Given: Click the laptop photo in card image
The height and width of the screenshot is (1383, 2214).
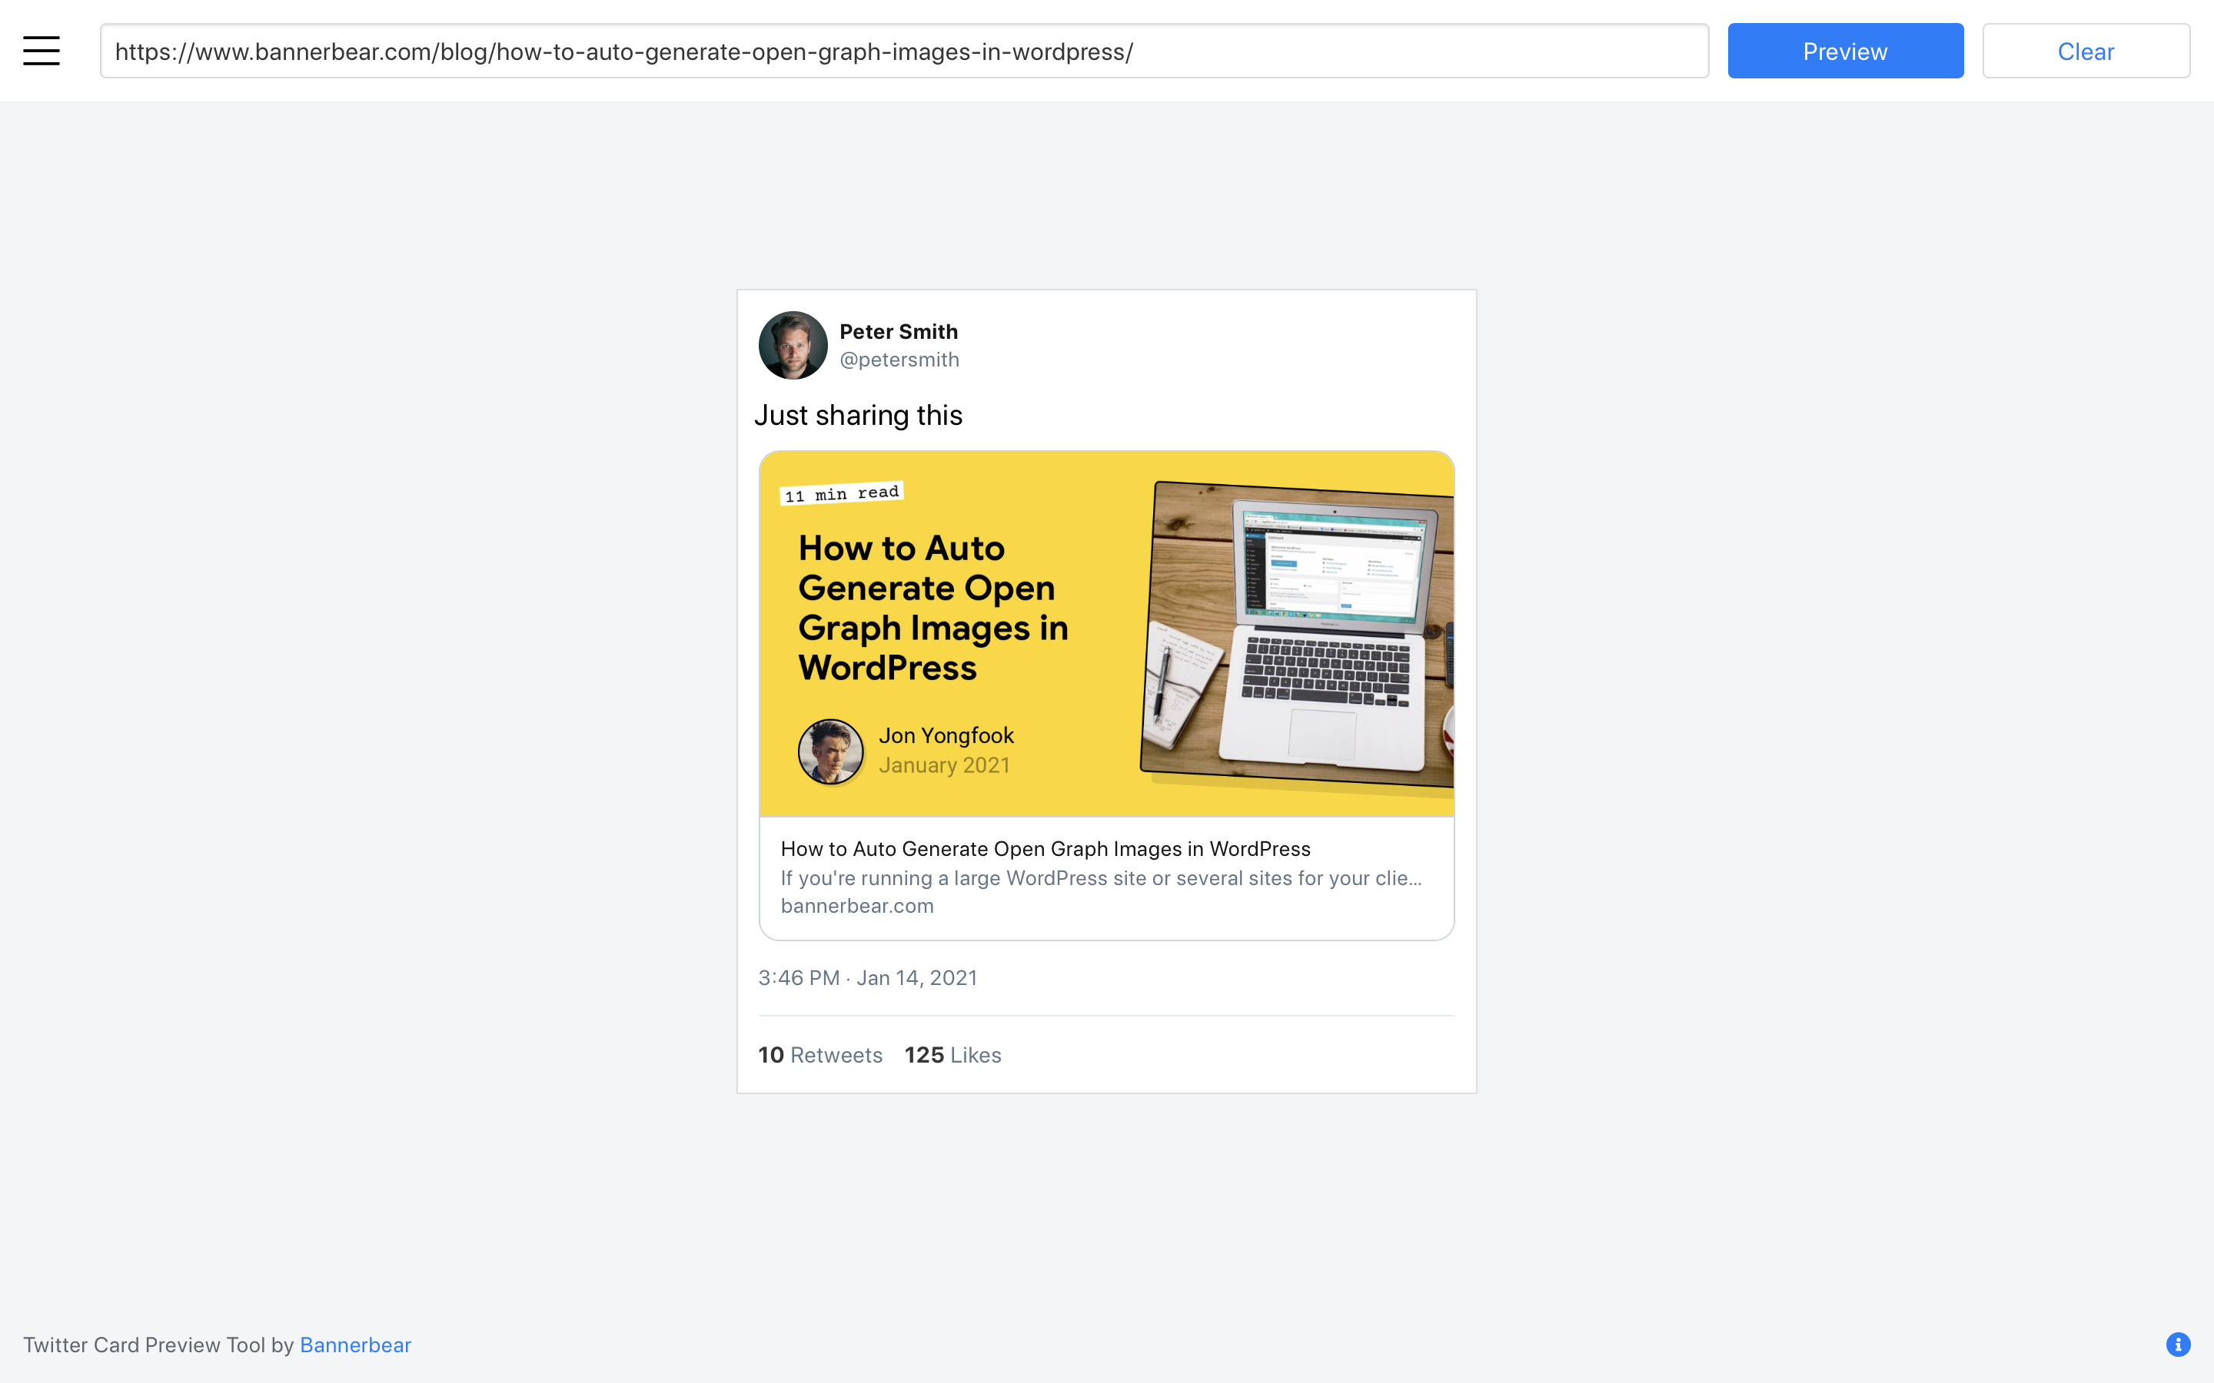Looking at the screenshot, I should (1298, 633).
